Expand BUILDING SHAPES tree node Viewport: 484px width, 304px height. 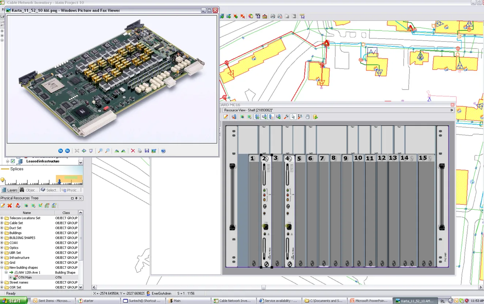[x=2, y=238]
